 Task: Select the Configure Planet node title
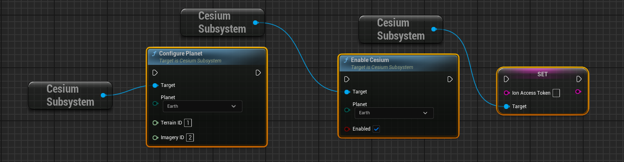(x=181, y=53)
